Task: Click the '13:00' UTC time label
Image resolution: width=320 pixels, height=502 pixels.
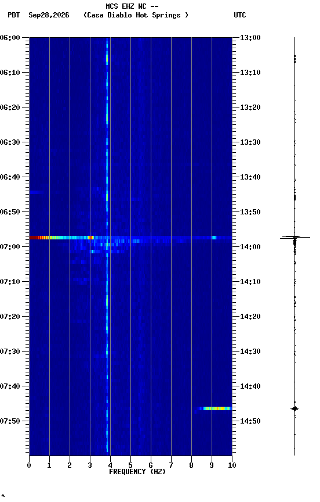Action: (250, 38)
